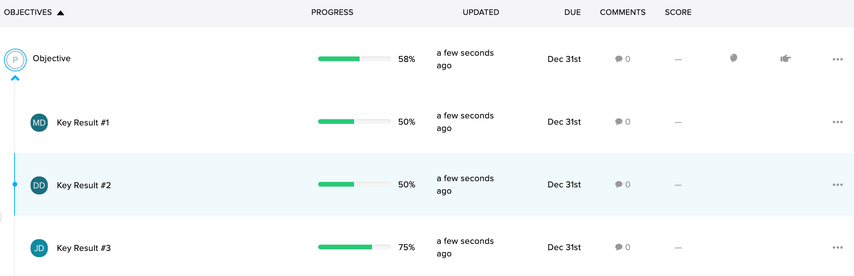Image resolution: width=854 pixels, height=276 pixels.
Task: Click the DD avatar on Key Result #2
Action: tap(39, 185)
